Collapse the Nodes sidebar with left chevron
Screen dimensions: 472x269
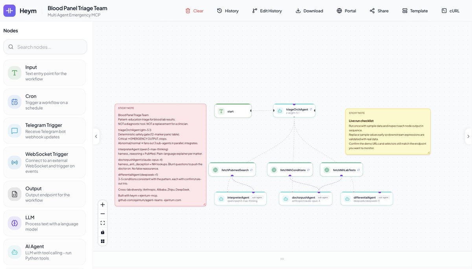[96, 136]
